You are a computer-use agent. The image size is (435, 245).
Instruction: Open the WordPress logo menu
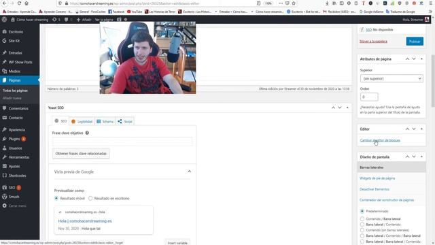coord(5,20)
